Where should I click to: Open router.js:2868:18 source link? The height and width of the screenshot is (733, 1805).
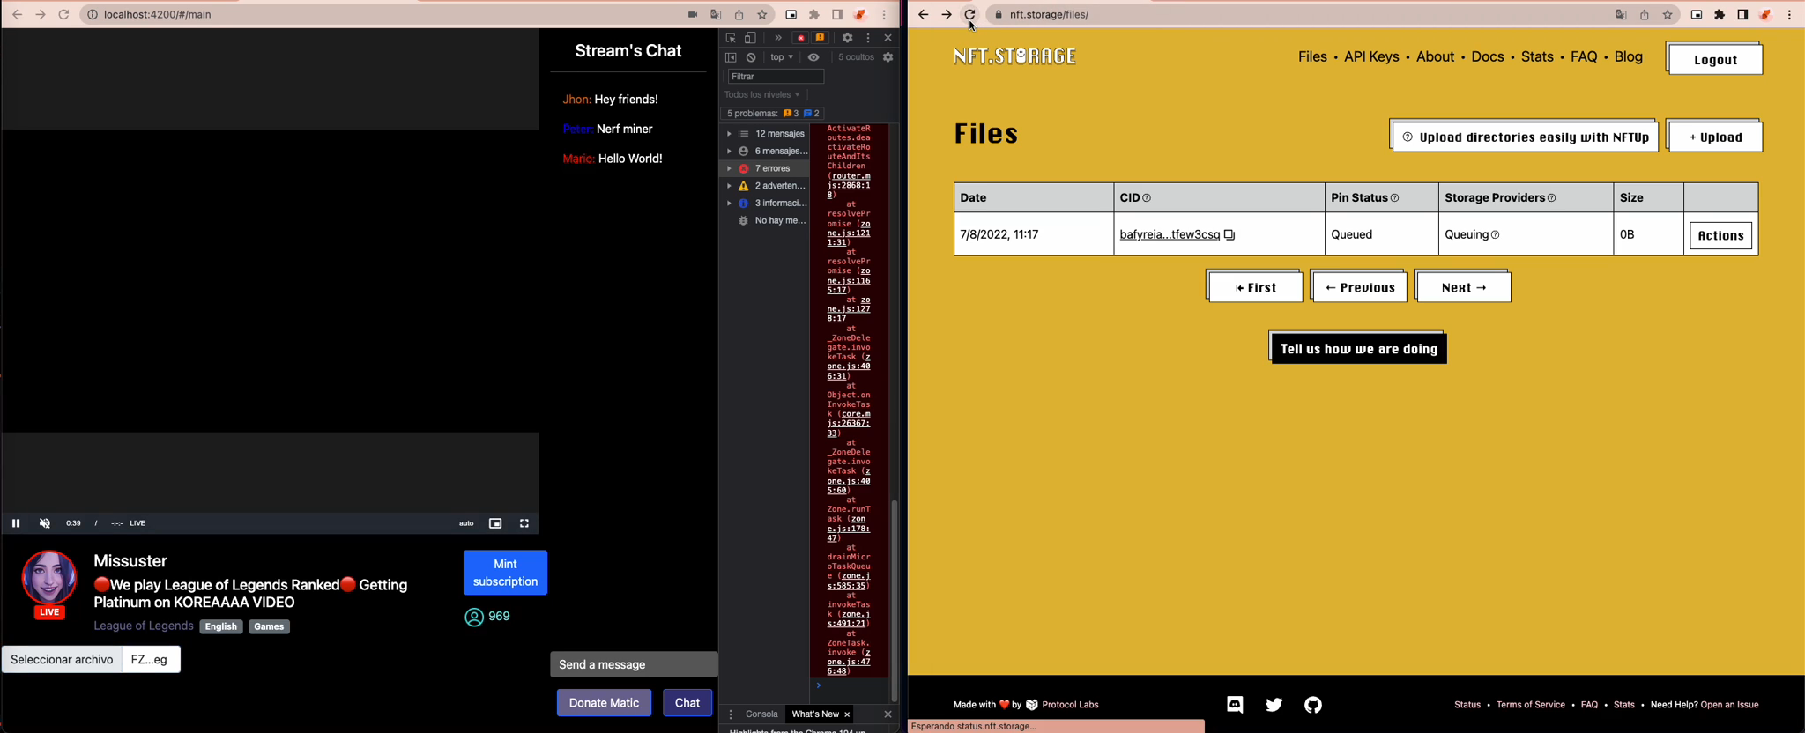(849, 186)
